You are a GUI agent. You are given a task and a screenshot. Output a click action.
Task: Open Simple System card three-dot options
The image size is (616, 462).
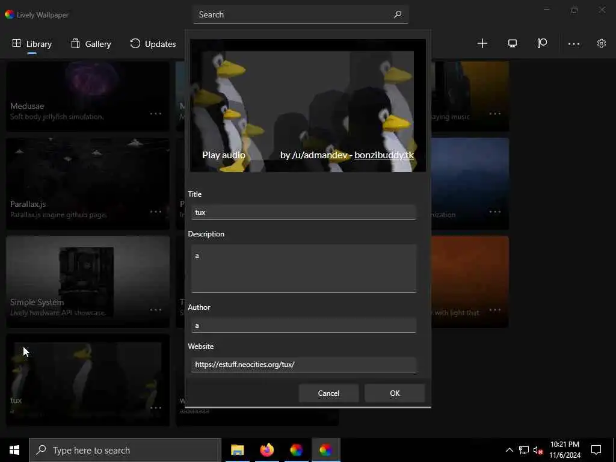(x=156, y=310)
